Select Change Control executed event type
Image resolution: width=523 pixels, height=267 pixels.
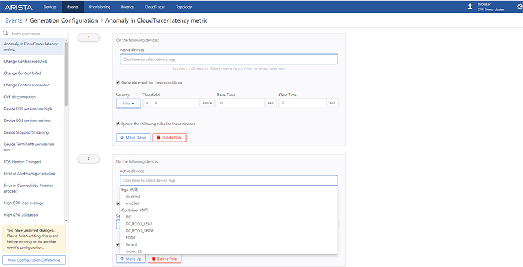(x=32, y=62)
